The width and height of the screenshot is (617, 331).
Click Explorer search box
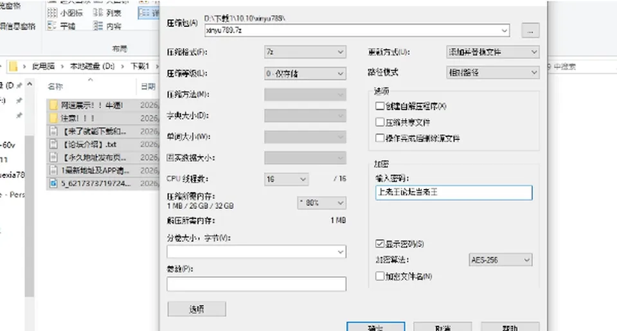coord(582,67)
